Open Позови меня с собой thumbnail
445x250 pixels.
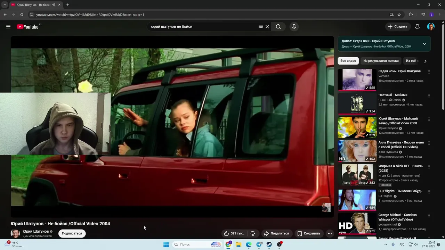point(357,151)
